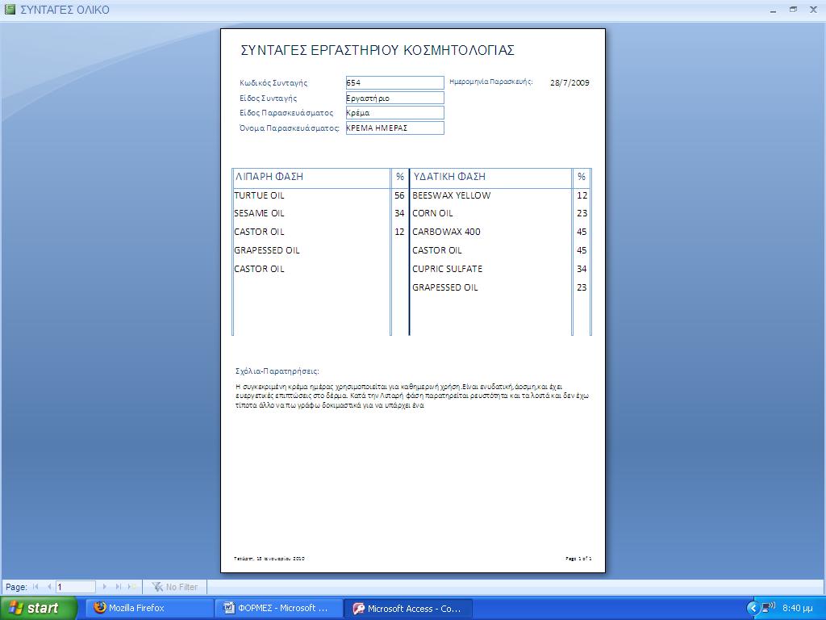Click the Είδος Συνταγής label

[268, 98]
